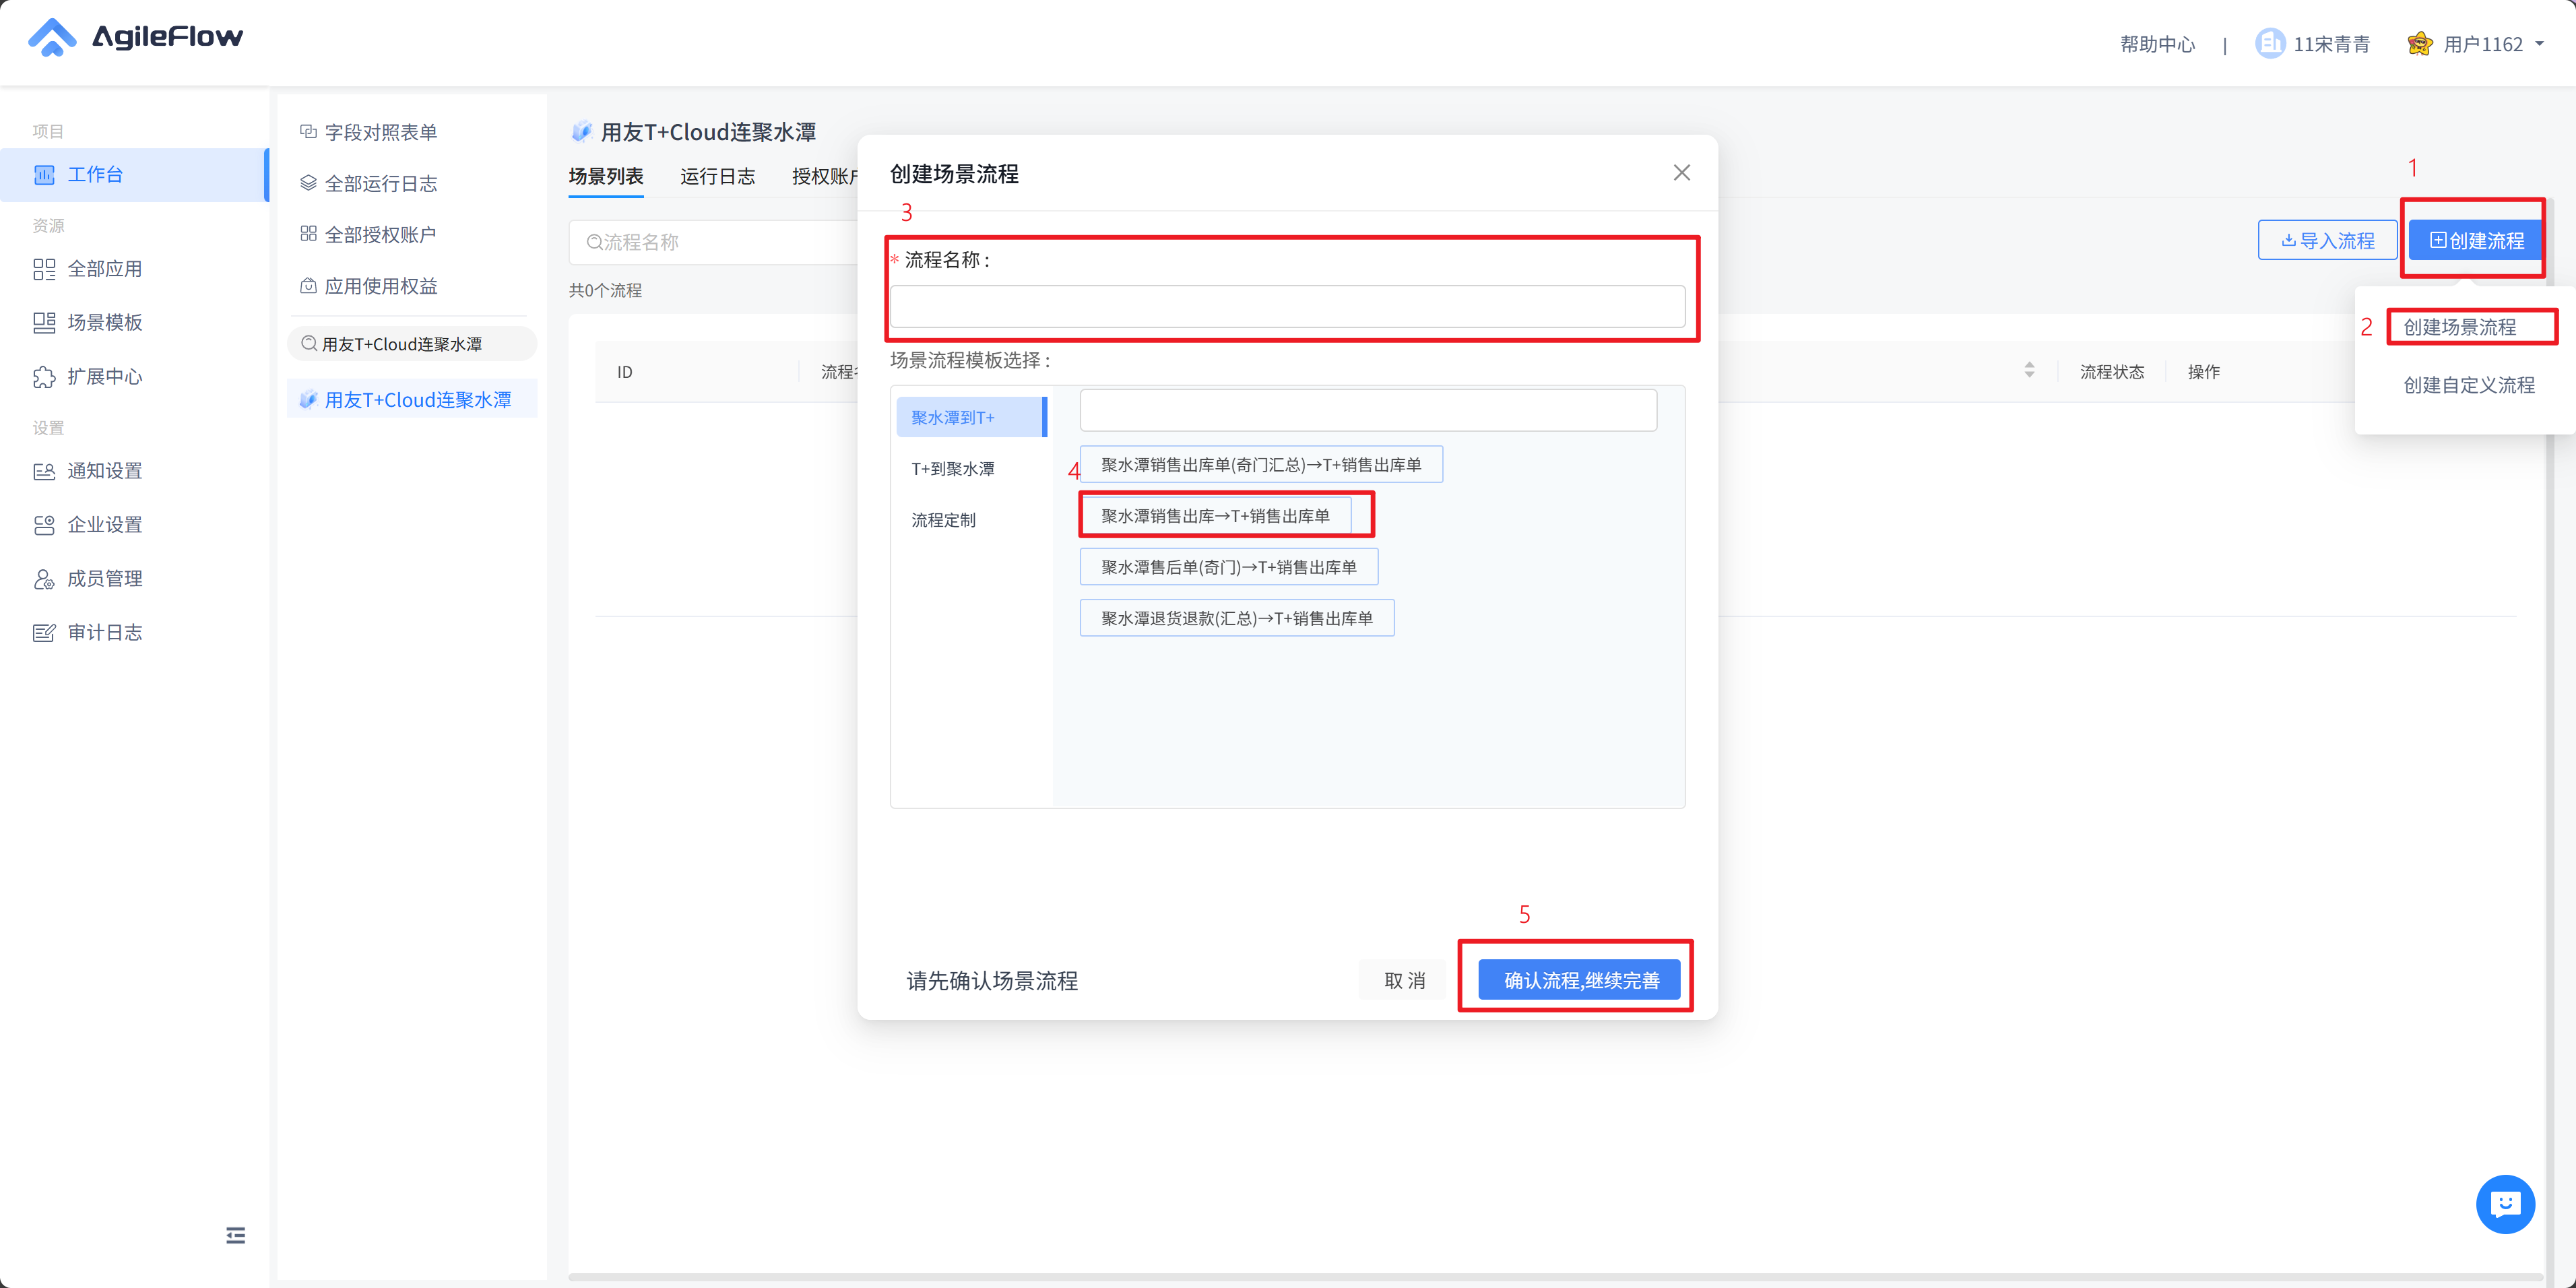
Task: Click the 通知设置 sidebar icon
Action: pos(44,471)
